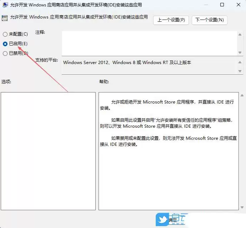Click the empty 选项 options pane

point(48,151)
